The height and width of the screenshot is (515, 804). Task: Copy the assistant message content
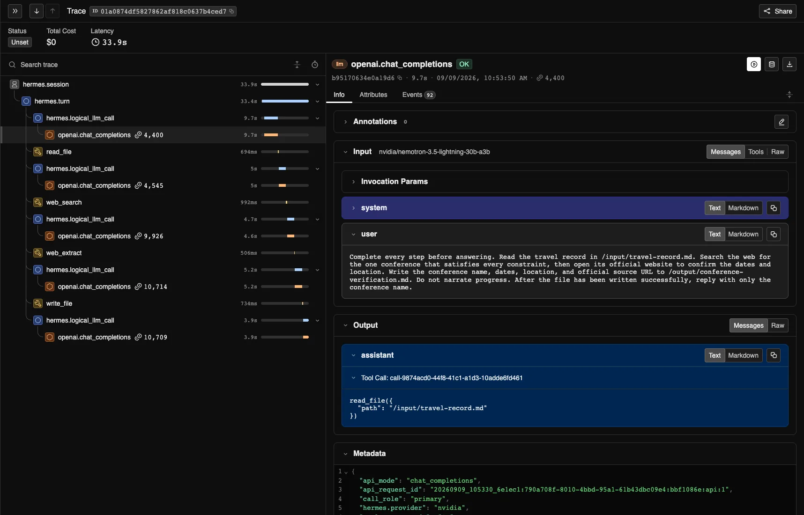pos(774,355)
